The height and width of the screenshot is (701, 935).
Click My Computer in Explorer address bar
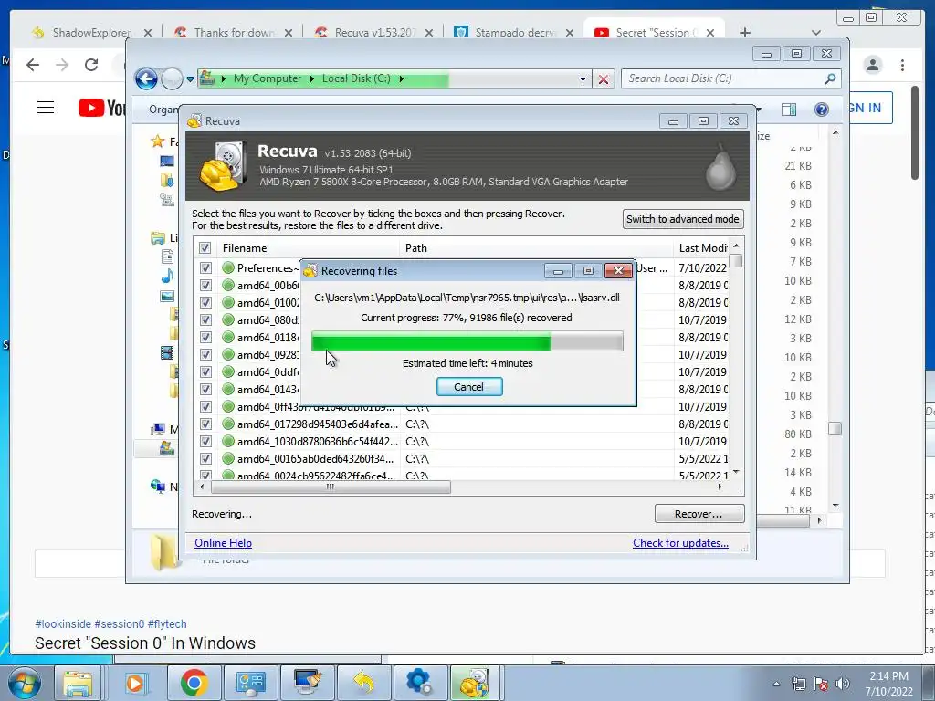pos(268,78)
